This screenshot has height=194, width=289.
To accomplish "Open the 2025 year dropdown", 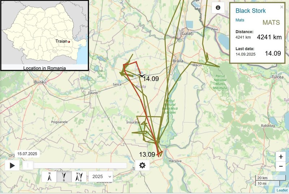I will click(101, 177).
